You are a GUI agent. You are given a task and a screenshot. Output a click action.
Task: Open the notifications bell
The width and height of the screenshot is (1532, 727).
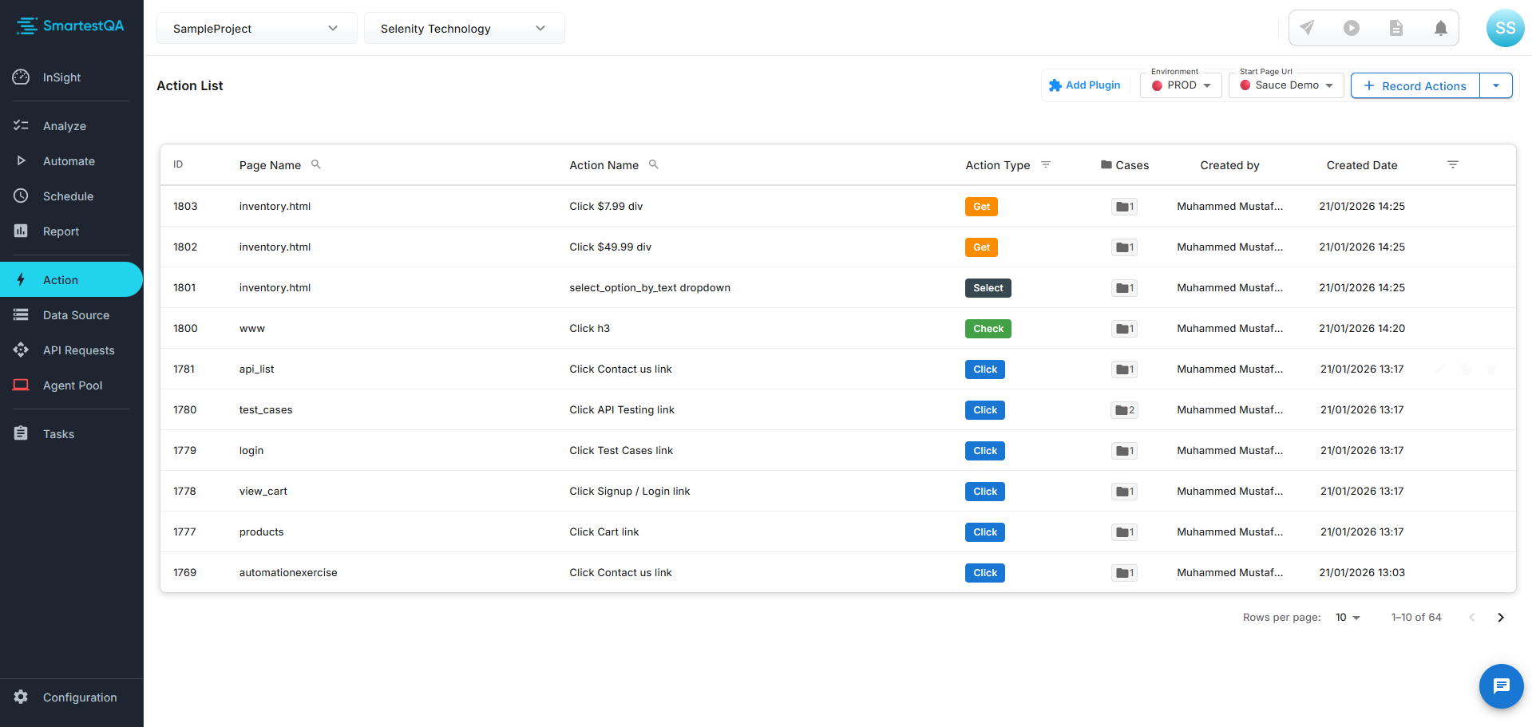[1441, 28]
